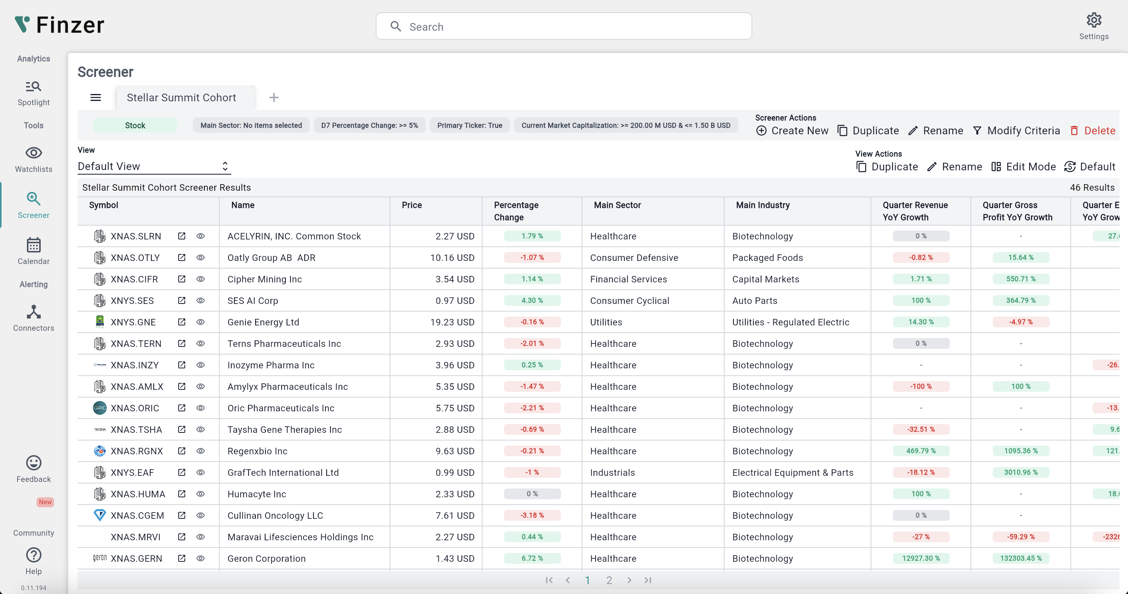Rename the view under View Actions

pyautogui.click(x=954, y=167)
